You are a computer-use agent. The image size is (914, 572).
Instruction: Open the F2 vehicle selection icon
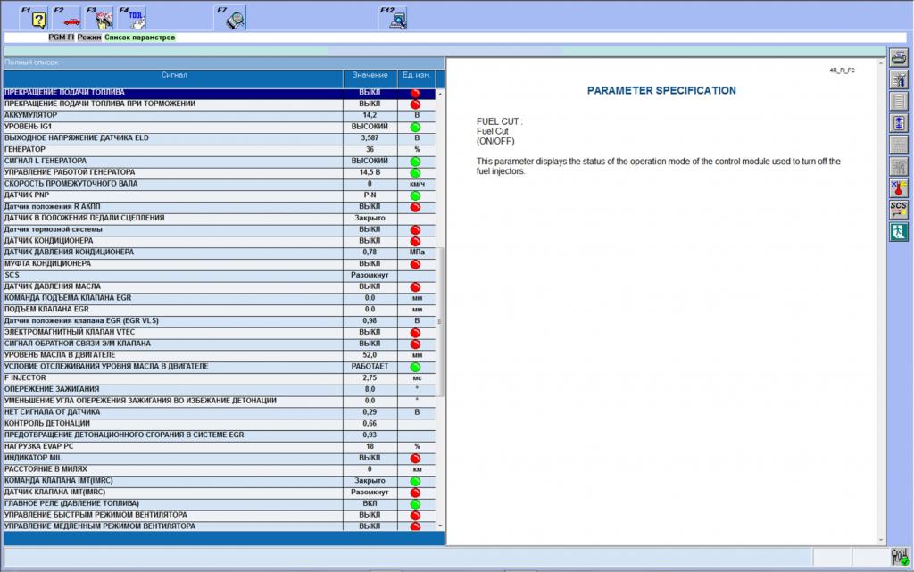[x=68, y=18]
